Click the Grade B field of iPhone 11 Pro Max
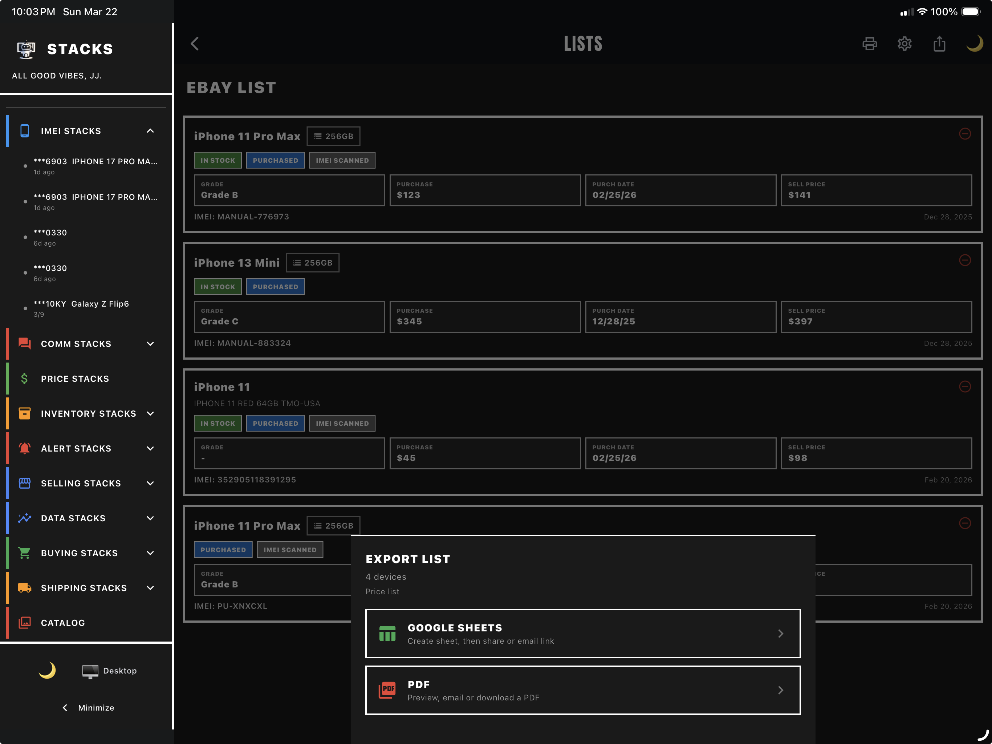992x744 pixels. (289, 190)
